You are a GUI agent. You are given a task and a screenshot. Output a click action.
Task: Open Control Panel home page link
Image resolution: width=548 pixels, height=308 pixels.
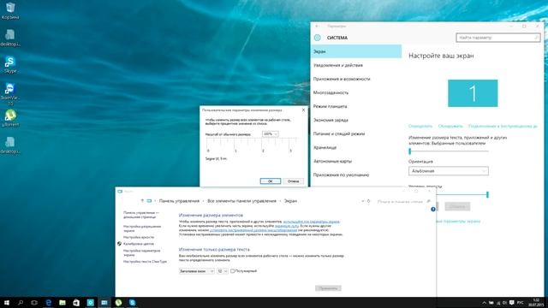click(x=141, y=215)
